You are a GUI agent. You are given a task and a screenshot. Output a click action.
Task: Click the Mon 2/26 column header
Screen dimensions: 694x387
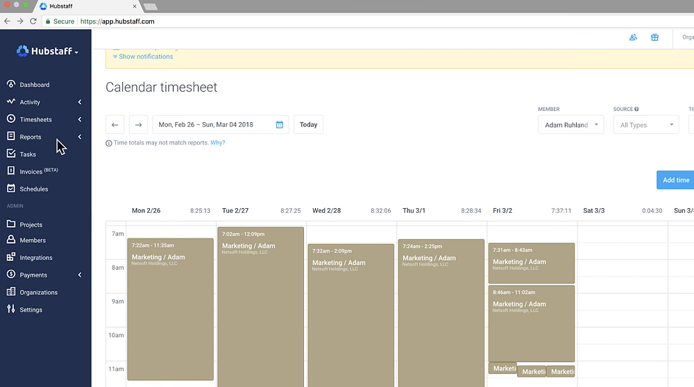pyautogui.click(x=146, y=211)
